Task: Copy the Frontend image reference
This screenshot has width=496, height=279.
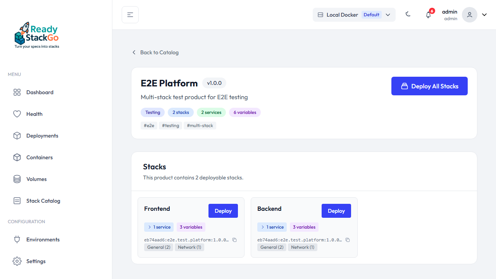Action: 234,240
